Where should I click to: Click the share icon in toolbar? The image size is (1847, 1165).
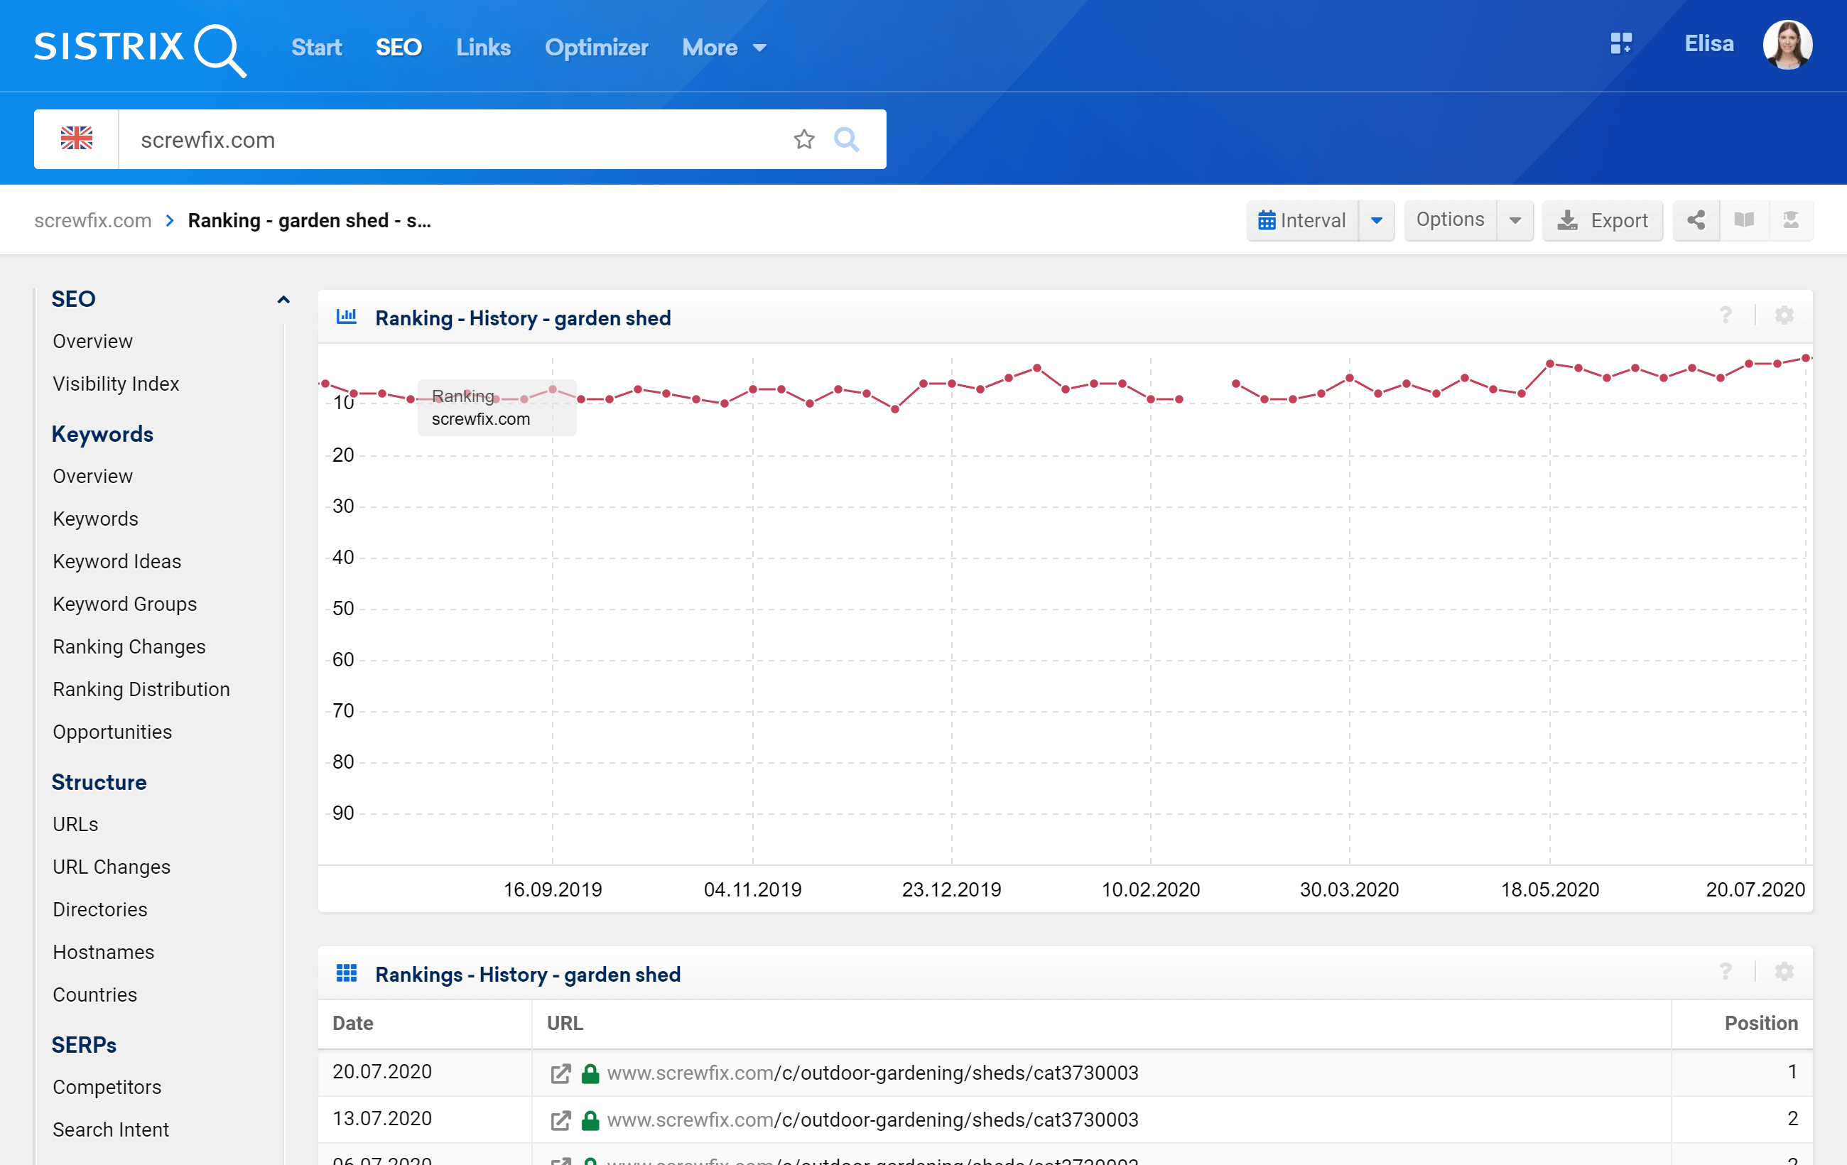point(1696,220)
